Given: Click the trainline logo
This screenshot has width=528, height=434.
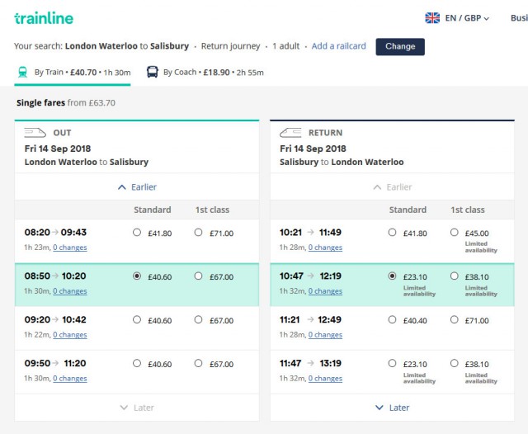Looking at the screenshot, I should pyautogui.click(x=44, y=18).
